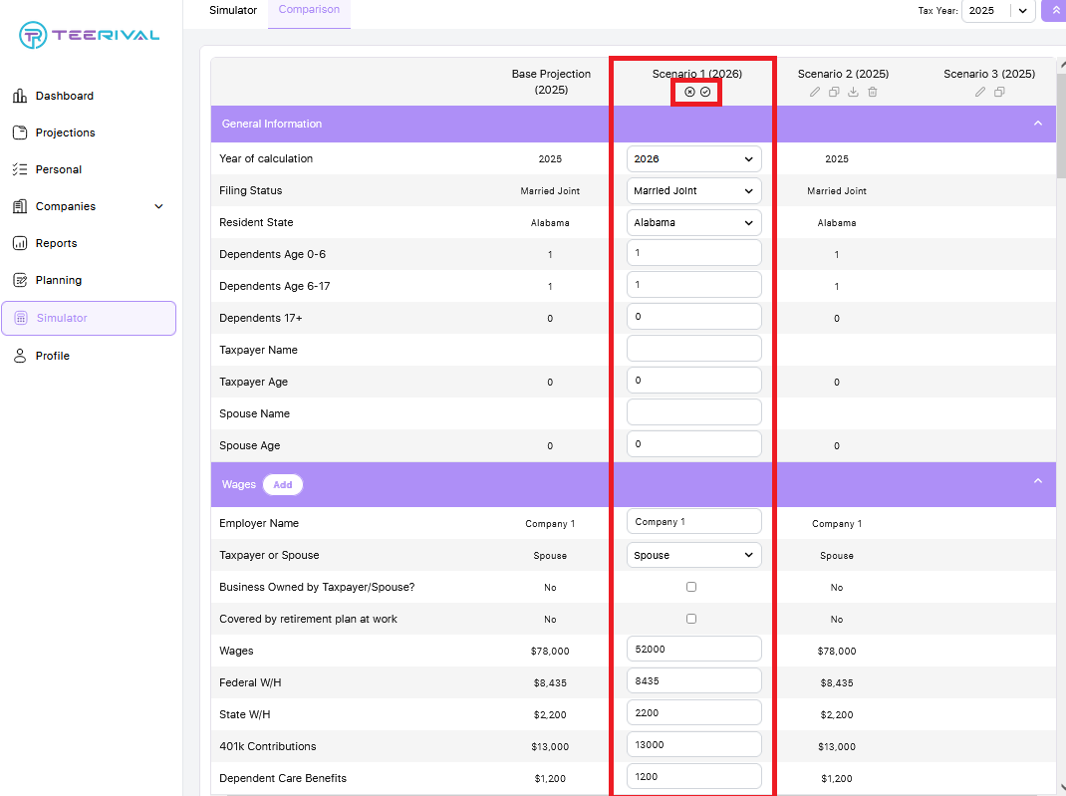Click Dependents Age 0-6 input field

click(693, 253)
